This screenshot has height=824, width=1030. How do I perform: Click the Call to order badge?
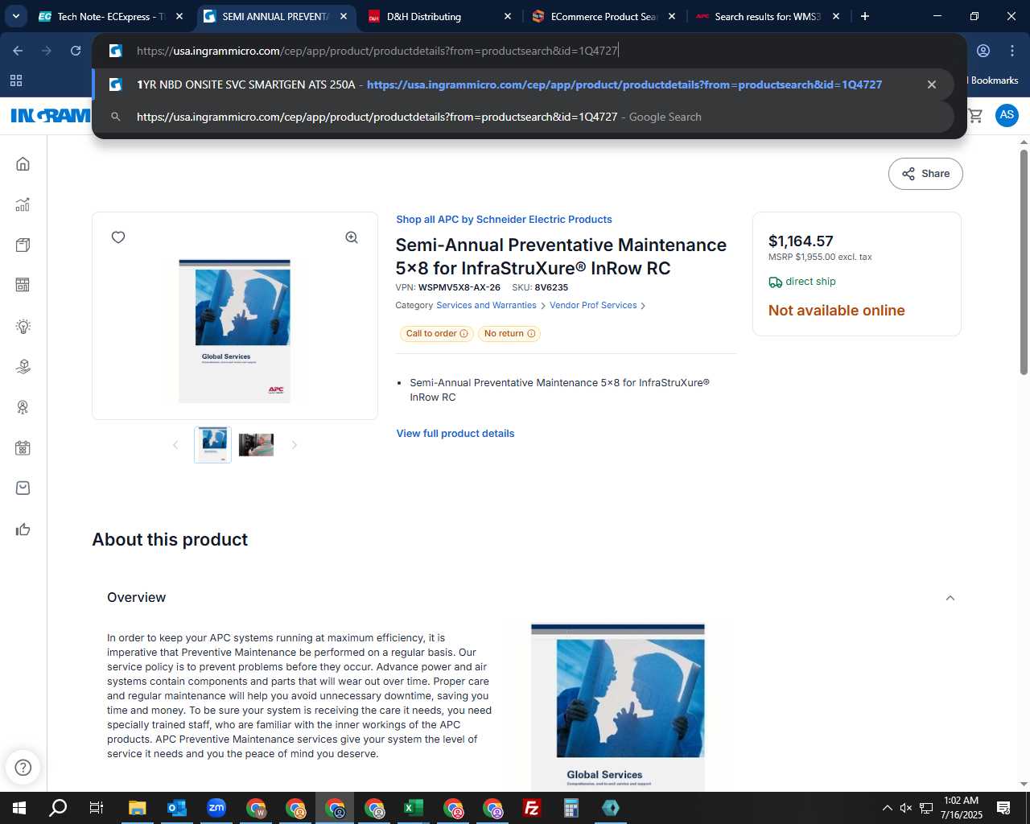click(437, 334)
